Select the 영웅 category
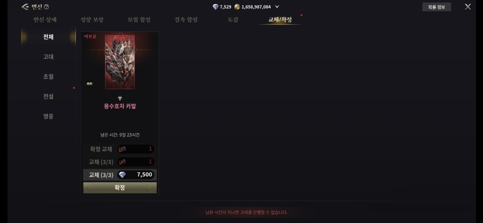This screenshot has width=483, height=223. click(x=48, y=117)
